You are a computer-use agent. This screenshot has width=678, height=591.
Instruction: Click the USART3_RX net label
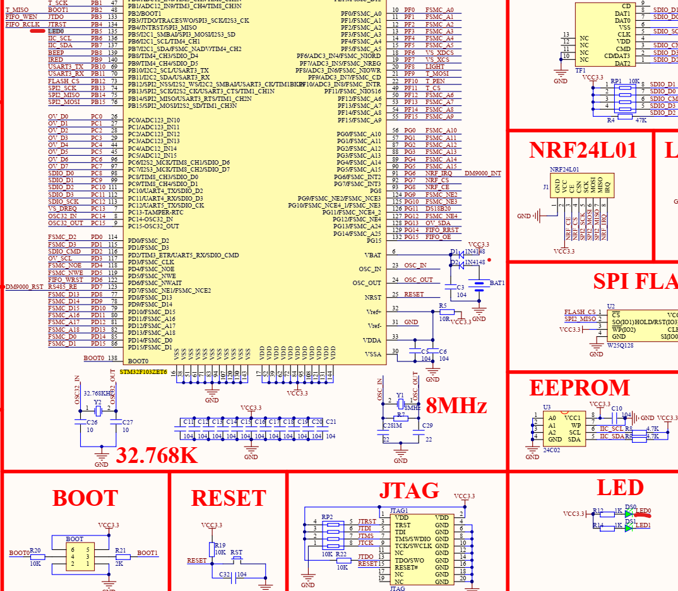point(66,73)
